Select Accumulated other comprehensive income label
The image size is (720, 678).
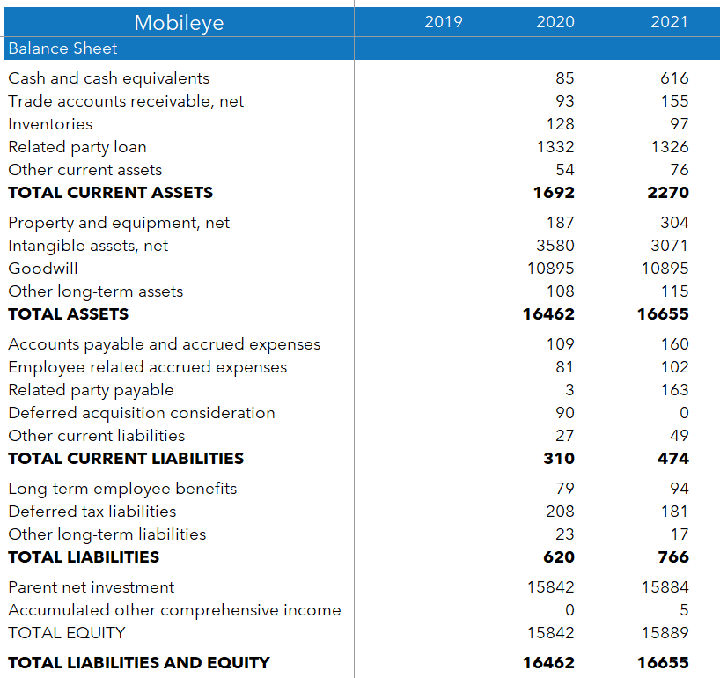tap(174, 611)
